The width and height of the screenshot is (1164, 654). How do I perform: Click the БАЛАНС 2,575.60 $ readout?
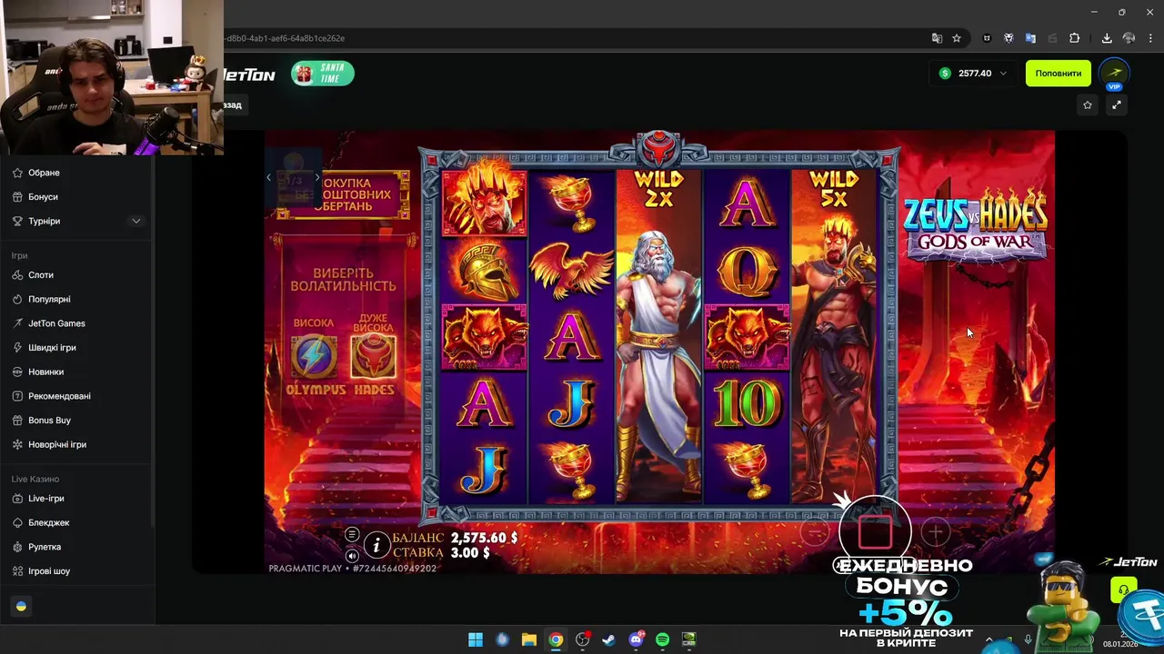455,538
